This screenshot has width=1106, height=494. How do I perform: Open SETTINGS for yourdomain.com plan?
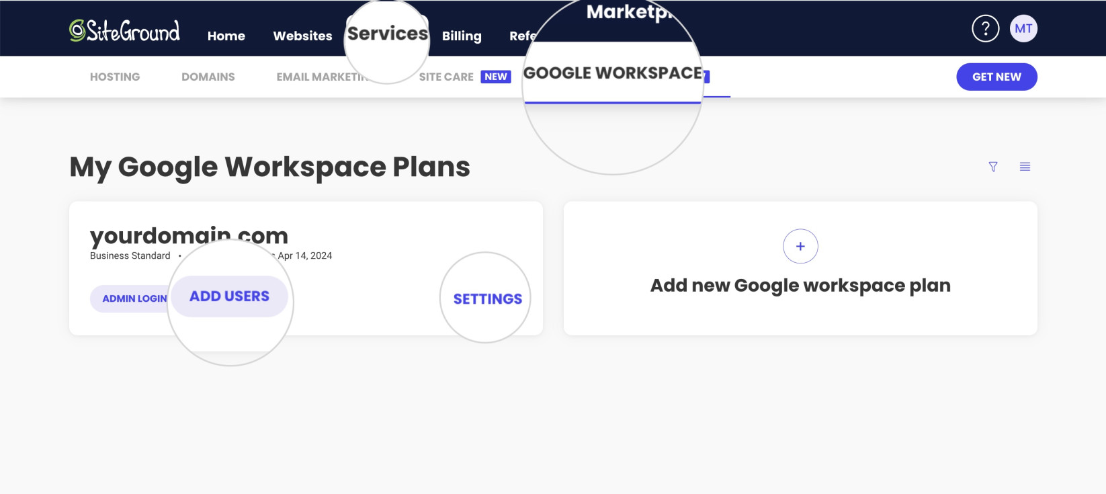[x=488, y=299]
